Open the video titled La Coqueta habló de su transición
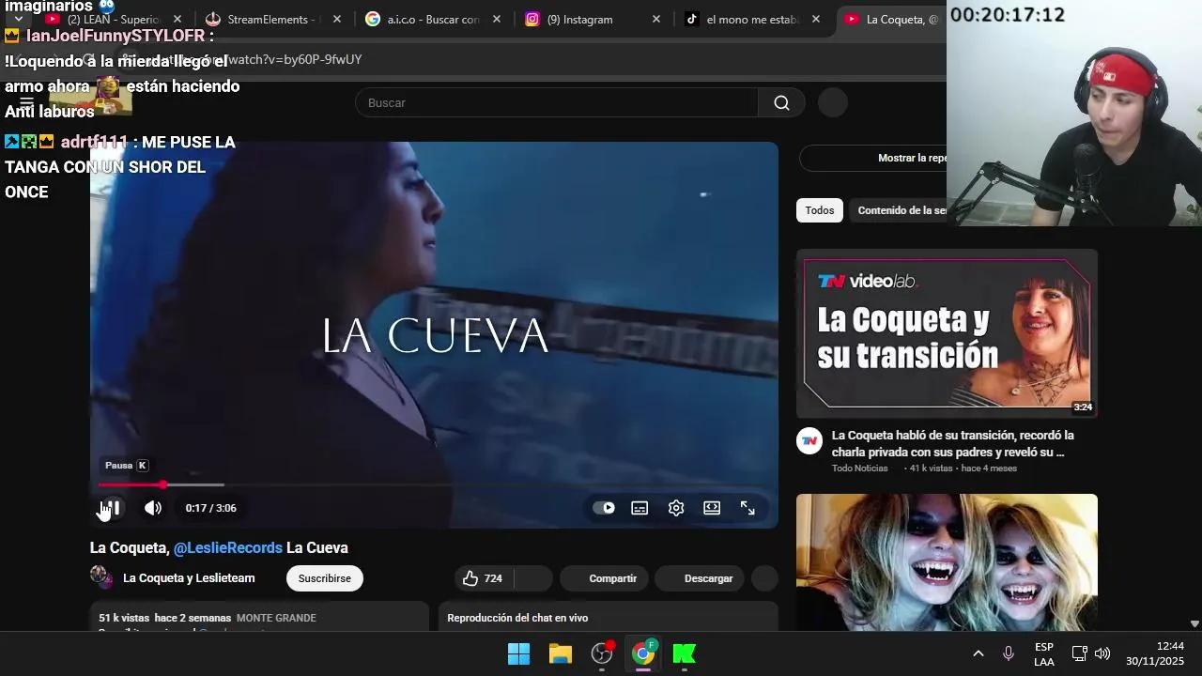Image resolution: width=1202 pixels, height=676 pixels. point(953,444)
